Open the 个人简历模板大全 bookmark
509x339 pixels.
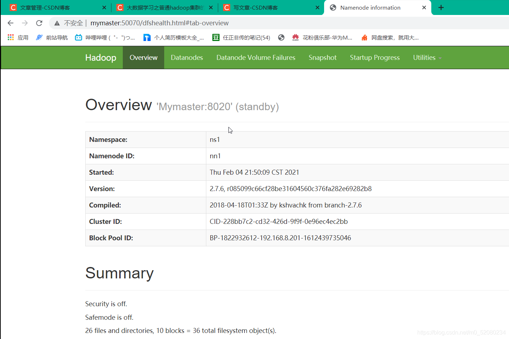[173, 37]
